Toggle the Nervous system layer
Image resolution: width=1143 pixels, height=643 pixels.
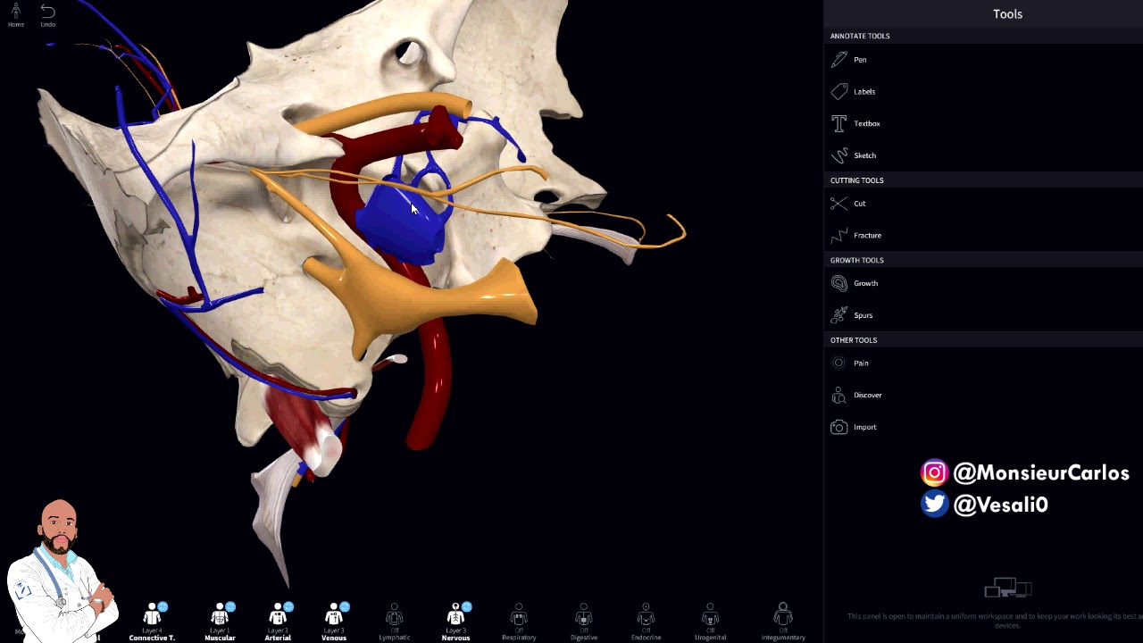455,622
